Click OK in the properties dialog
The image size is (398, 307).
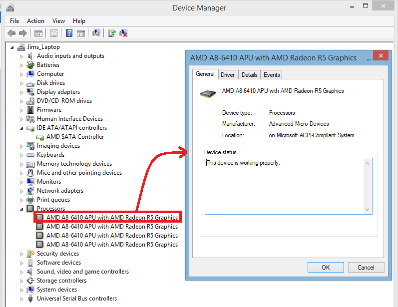(326, 268)
